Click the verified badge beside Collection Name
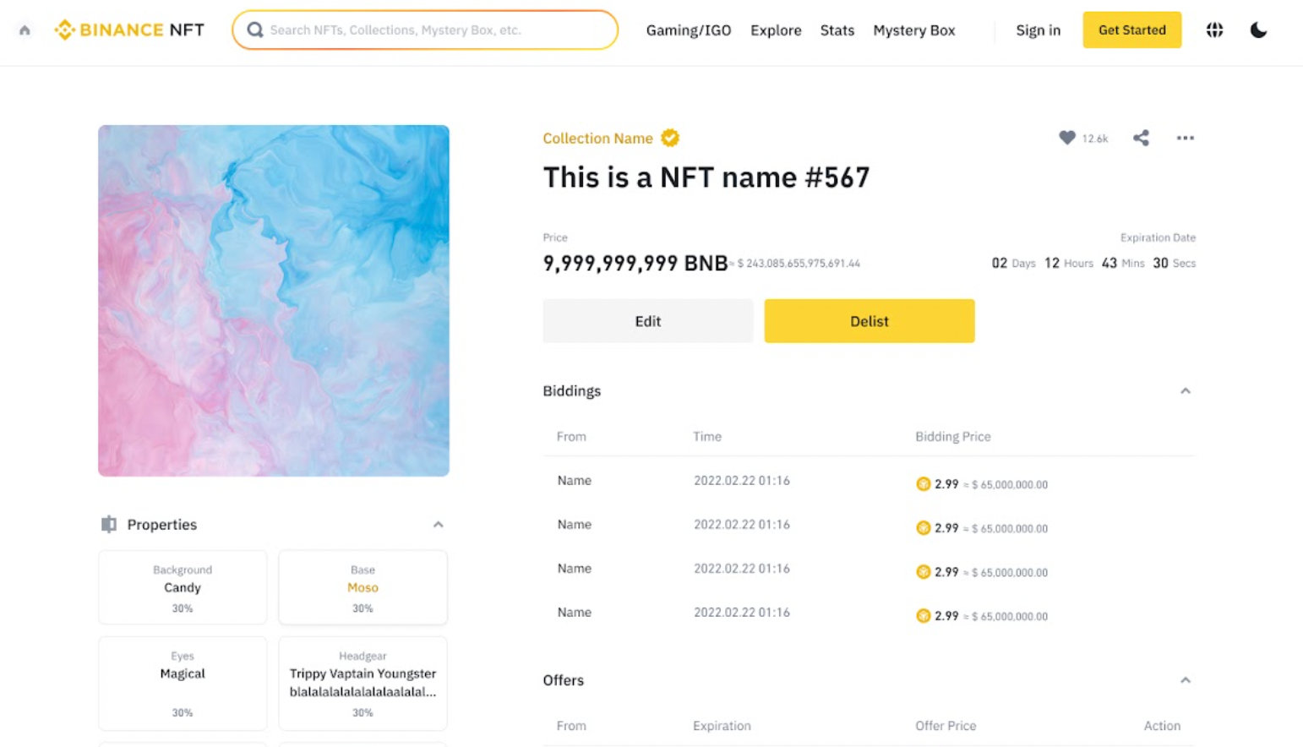Screen dimensions: 1303x747 click(x=670, y=138)
